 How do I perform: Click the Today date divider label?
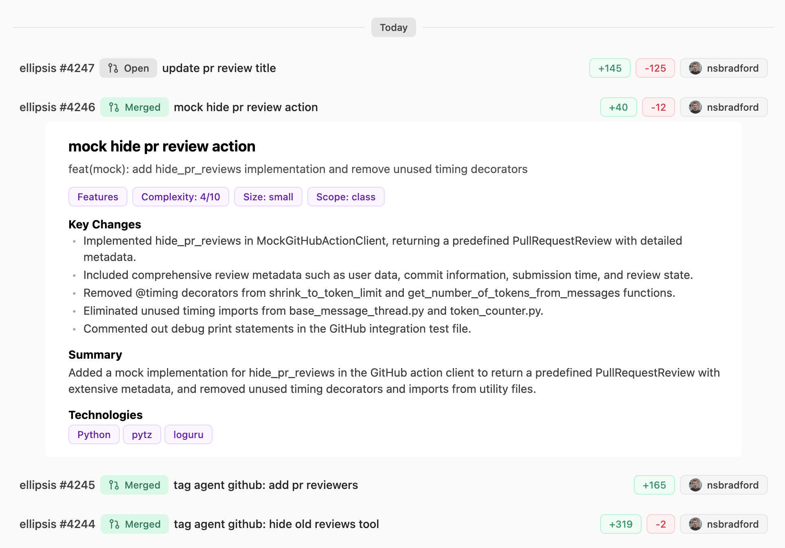[x=393, y=27]
